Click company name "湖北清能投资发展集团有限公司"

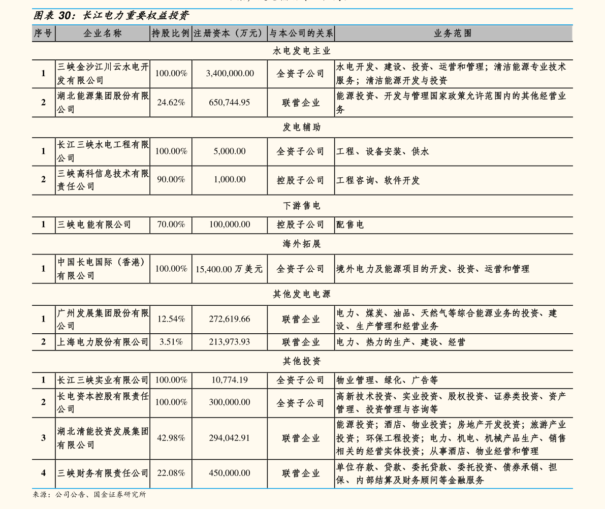pos(103,438)
